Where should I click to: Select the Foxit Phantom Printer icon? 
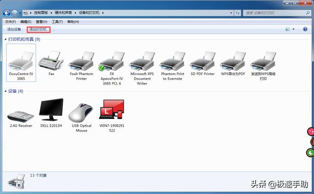coord(81,61)
